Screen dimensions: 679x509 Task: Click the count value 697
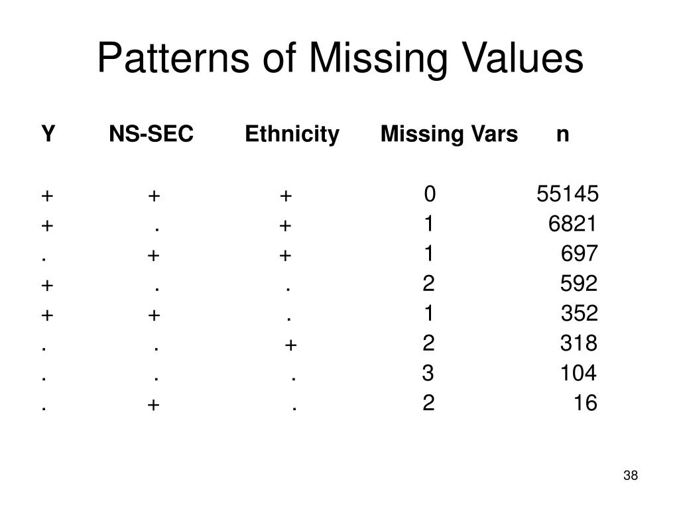coord(580,254)
